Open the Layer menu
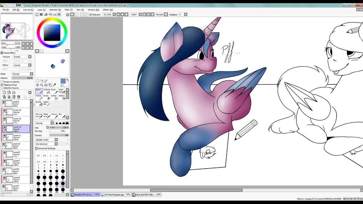The width and height of the screenshot is (363, 204). point(41,10)
